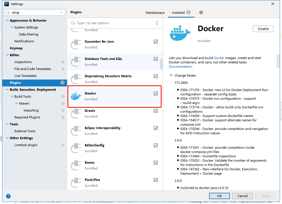Uncheck the Docker plugin checkbox

click(156, 93)
